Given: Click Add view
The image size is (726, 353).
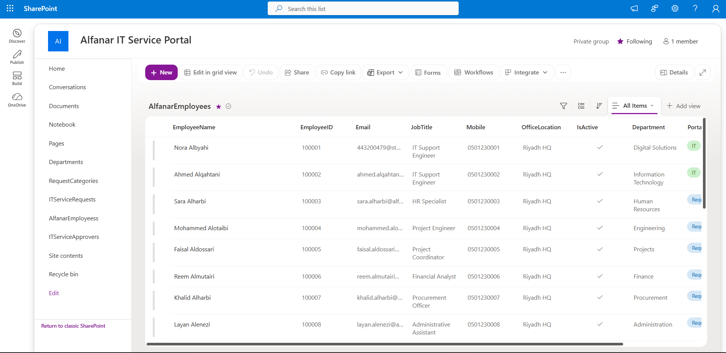Looking at the screenshot, I should [683, 106].
